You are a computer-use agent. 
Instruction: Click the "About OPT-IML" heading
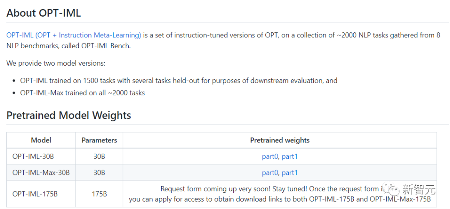tap(44, 13)
